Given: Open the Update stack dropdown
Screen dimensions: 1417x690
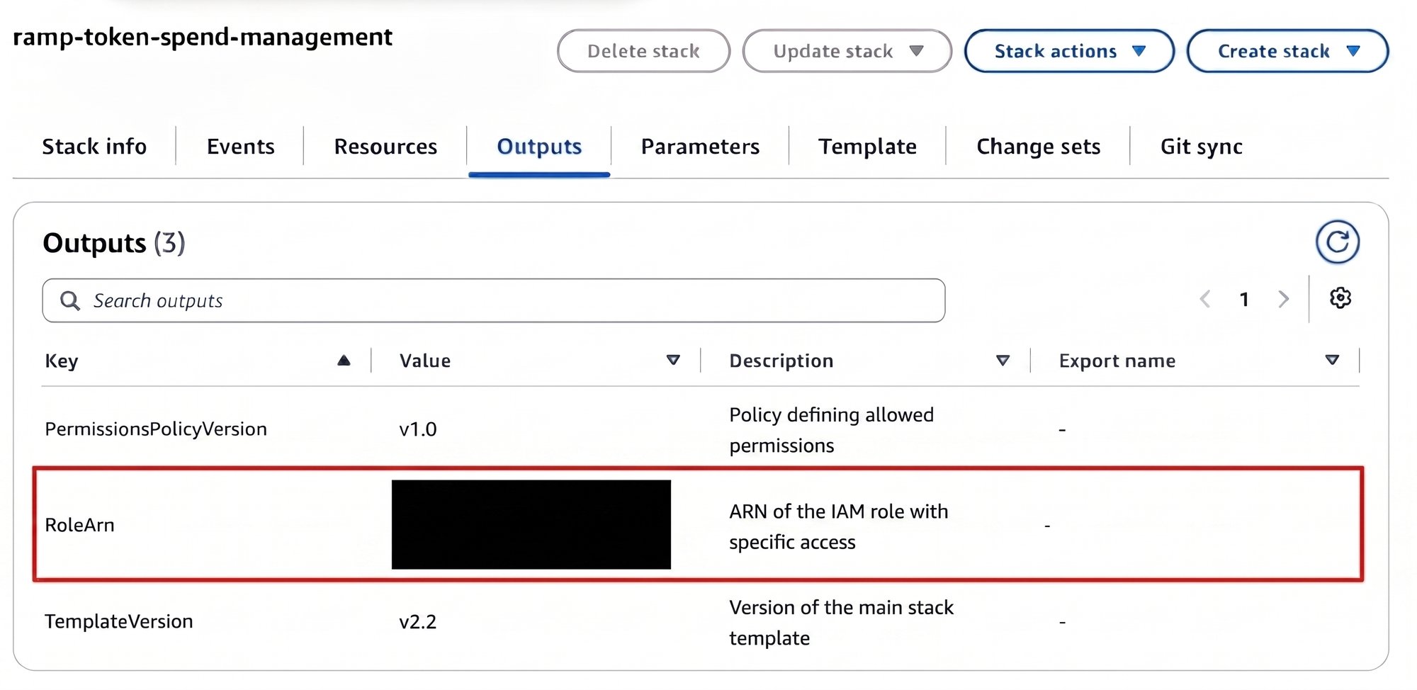Looking at the screenshot, I should 847,51.
